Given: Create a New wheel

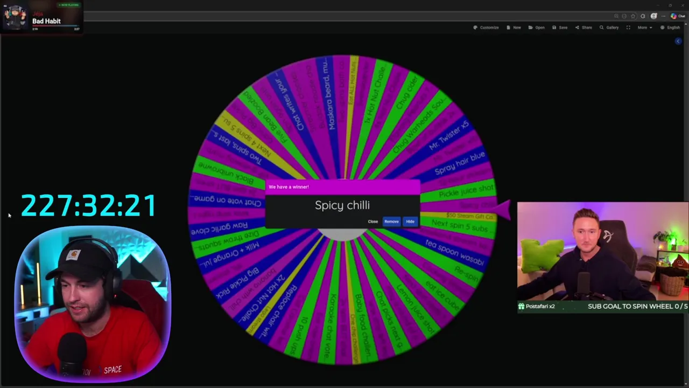Looking at the screenshot, I should [x=514, y=27].
